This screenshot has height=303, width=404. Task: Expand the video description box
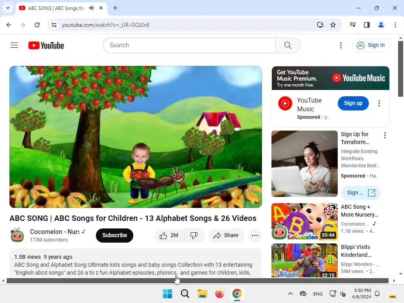(136, 263)
